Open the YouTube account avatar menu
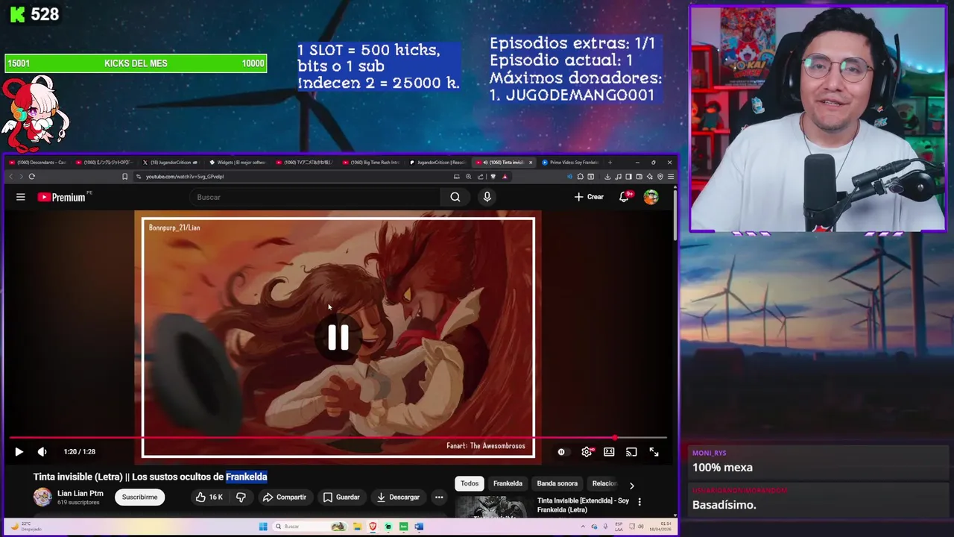 click(x=651, y=197)
